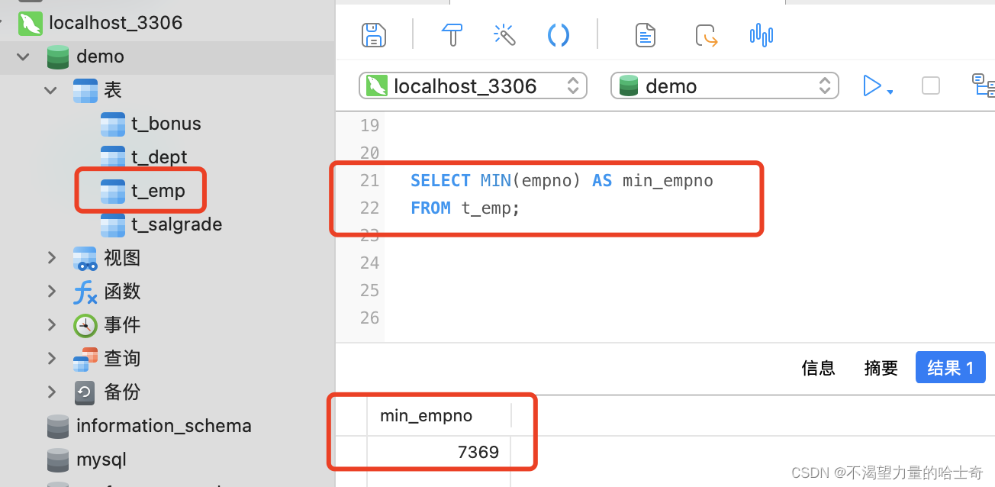Open the demo database dropdown

tap(724, 85)
